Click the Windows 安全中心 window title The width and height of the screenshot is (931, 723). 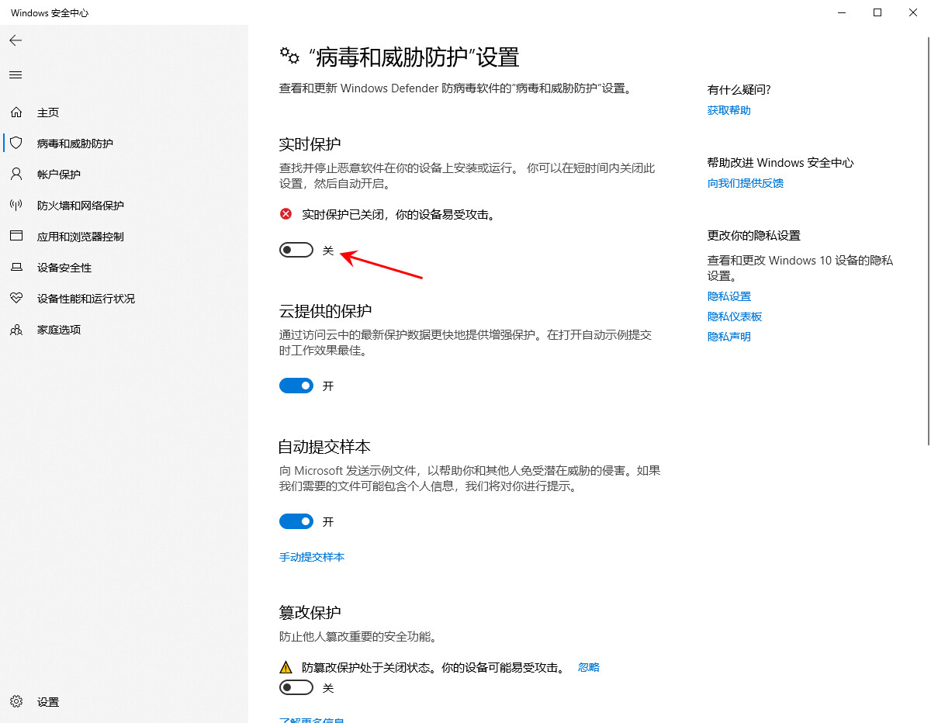(x=50, y=13)
